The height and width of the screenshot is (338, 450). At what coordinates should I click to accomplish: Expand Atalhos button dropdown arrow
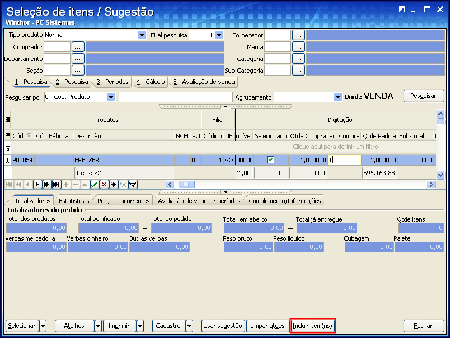98,326
